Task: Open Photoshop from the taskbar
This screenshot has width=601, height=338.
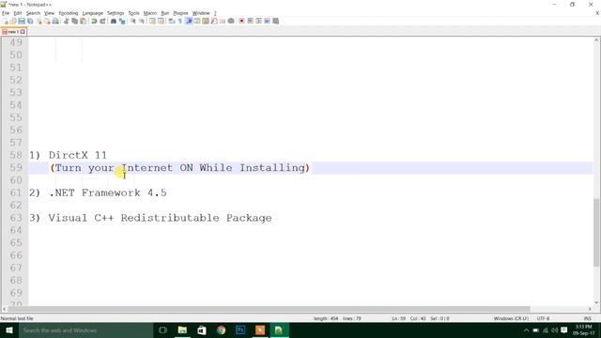Action: tap(240, 330)
